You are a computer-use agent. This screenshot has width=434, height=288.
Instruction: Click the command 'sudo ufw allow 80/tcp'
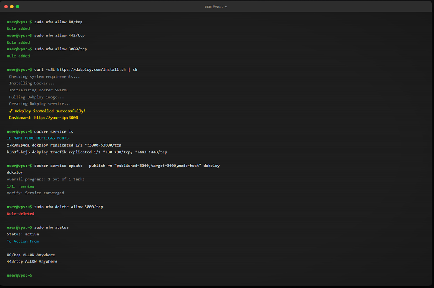58,22
